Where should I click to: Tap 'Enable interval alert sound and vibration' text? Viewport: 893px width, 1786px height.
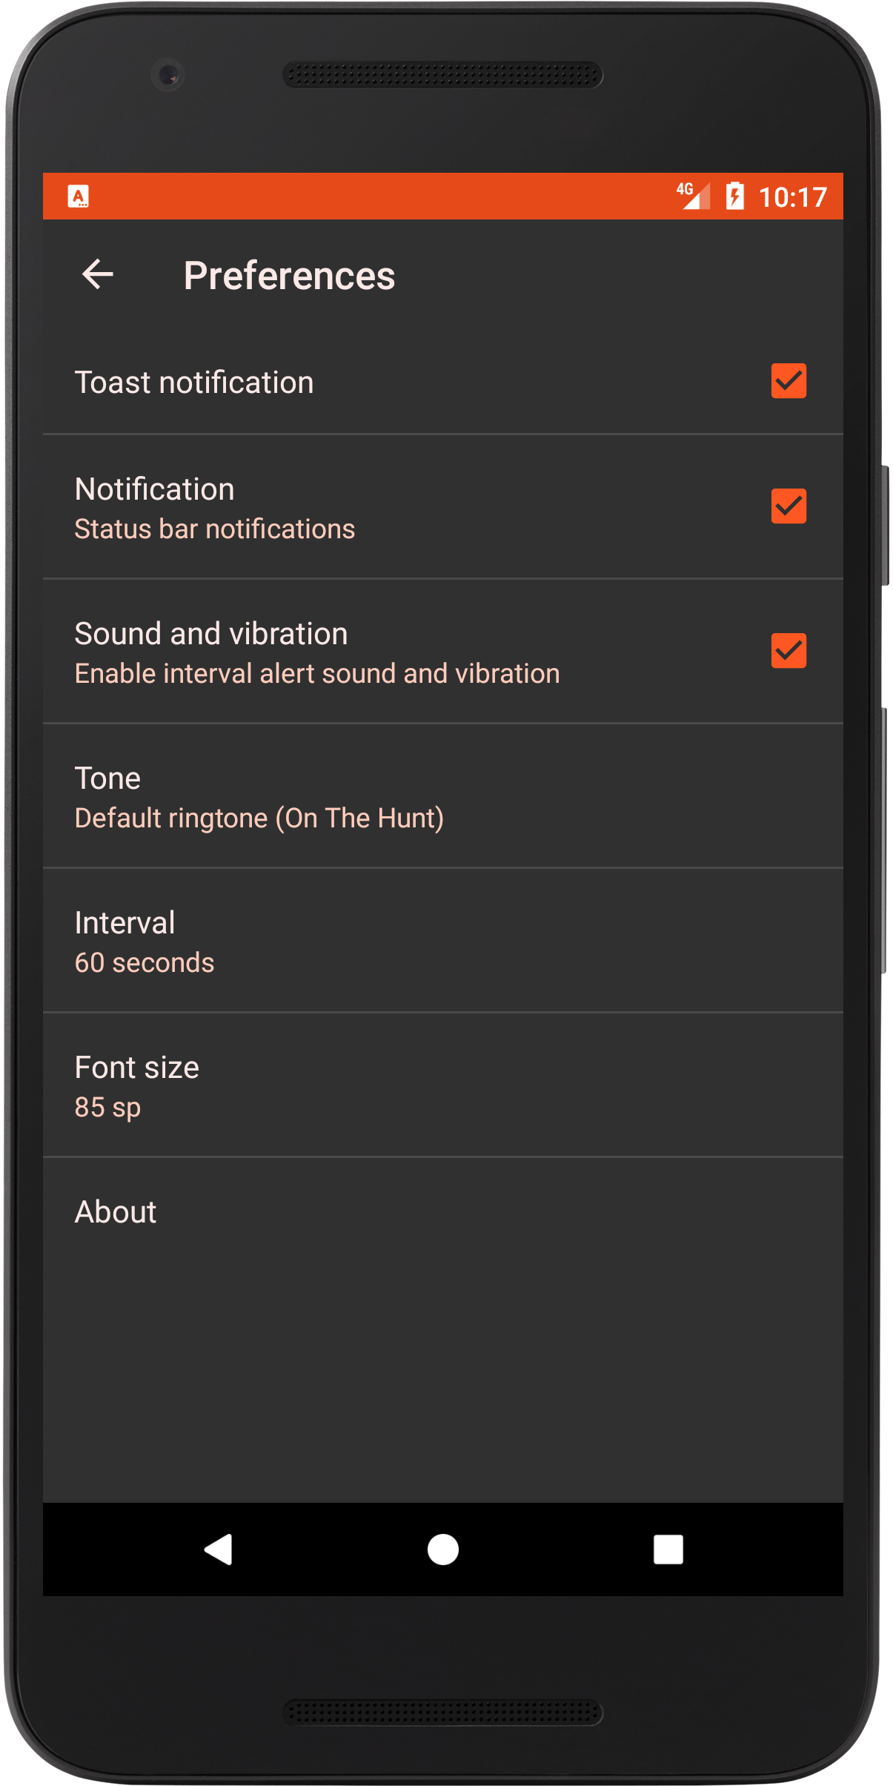(x=317, y=674)
